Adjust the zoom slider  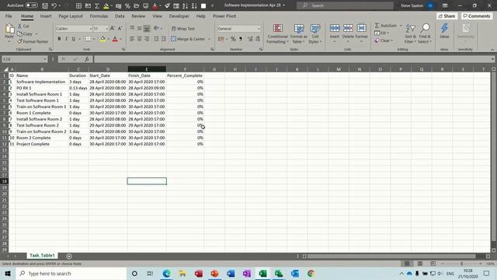coord(461,264)
